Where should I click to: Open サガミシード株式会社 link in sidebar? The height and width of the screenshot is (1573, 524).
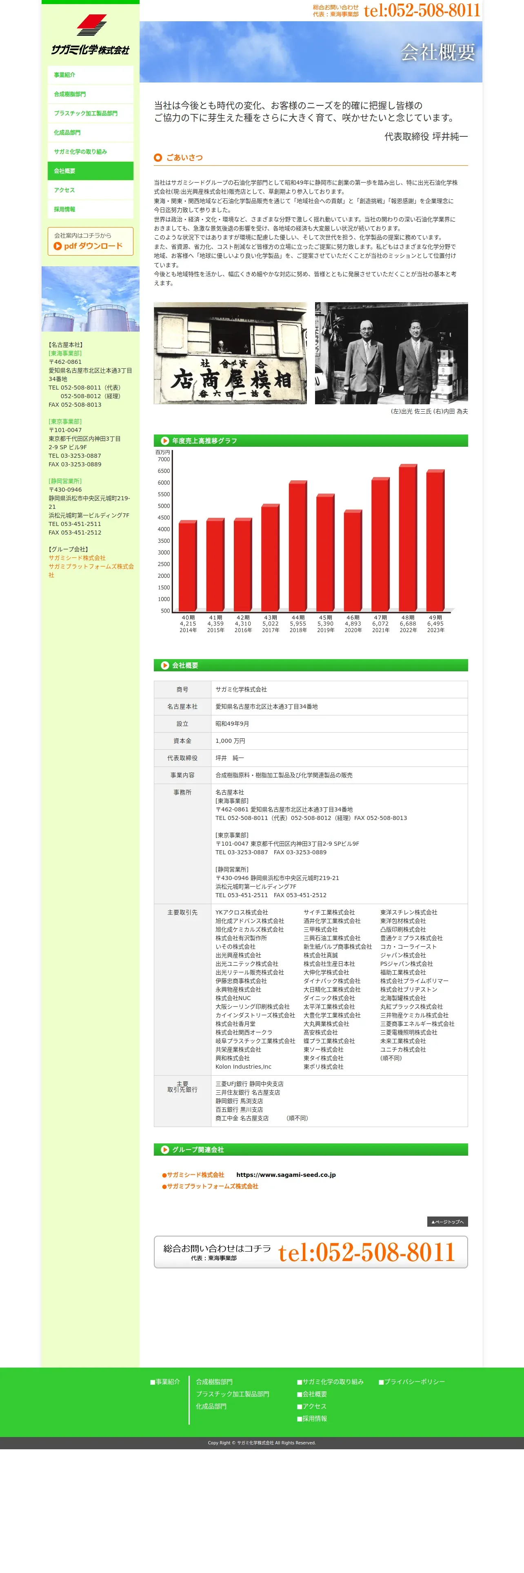pos(77,558)
